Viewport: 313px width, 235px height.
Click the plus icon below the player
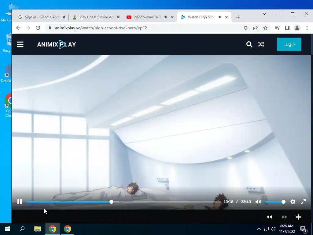298,217
